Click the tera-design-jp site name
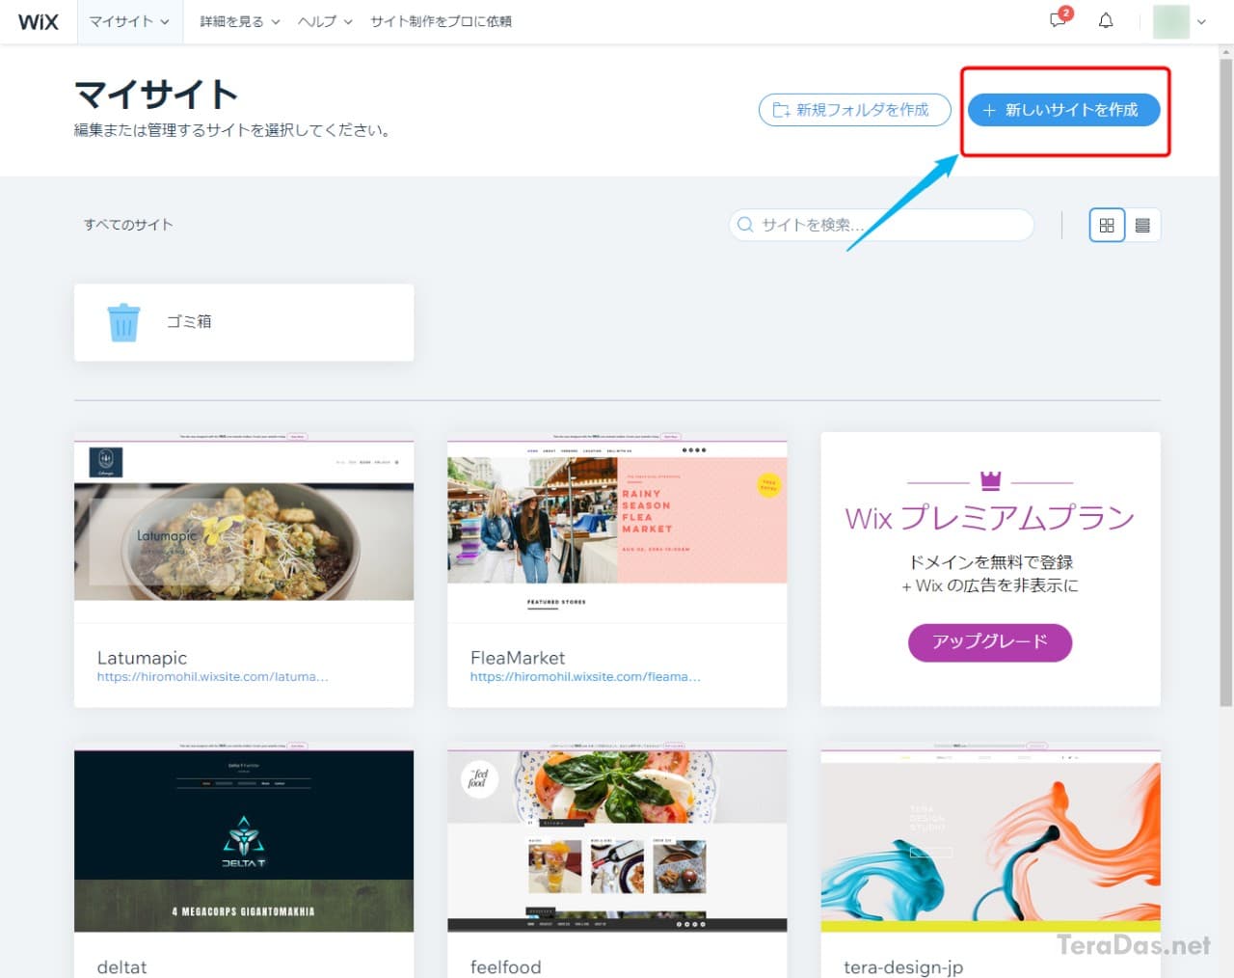Viewport: 1234px width, 978px height. tap(903, 967)
